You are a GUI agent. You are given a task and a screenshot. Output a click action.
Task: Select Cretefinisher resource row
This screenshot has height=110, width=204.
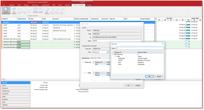click(x=136, y=58)
